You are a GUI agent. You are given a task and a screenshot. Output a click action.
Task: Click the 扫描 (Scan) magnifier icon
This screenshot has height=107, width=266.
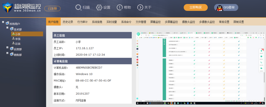79,7
